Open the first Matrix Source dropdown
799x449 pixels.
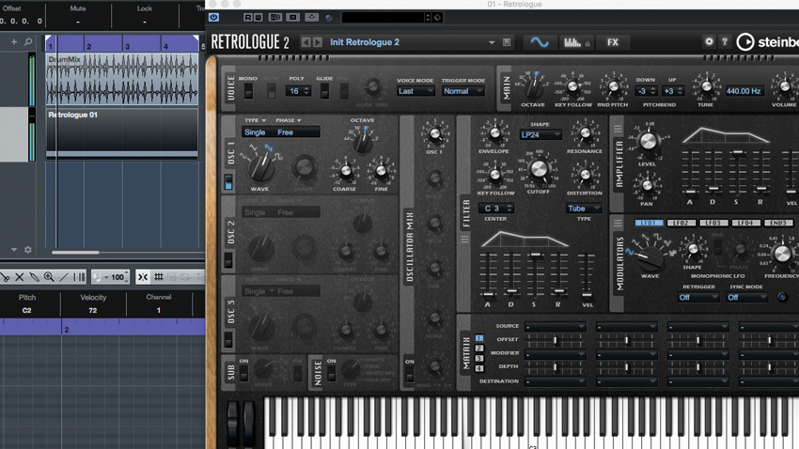(x=556, y=326)
